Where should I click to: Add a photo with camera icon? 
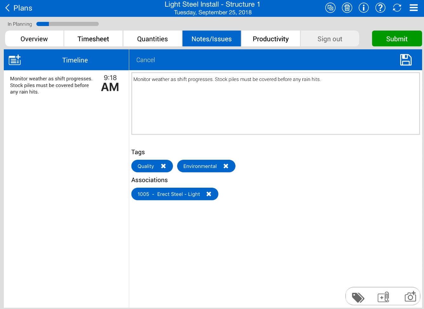(410, 297)
